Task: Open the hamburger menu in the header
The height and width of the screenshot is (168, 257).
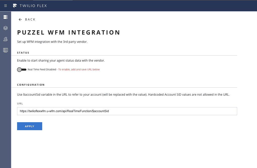Action: click(6, 6)
